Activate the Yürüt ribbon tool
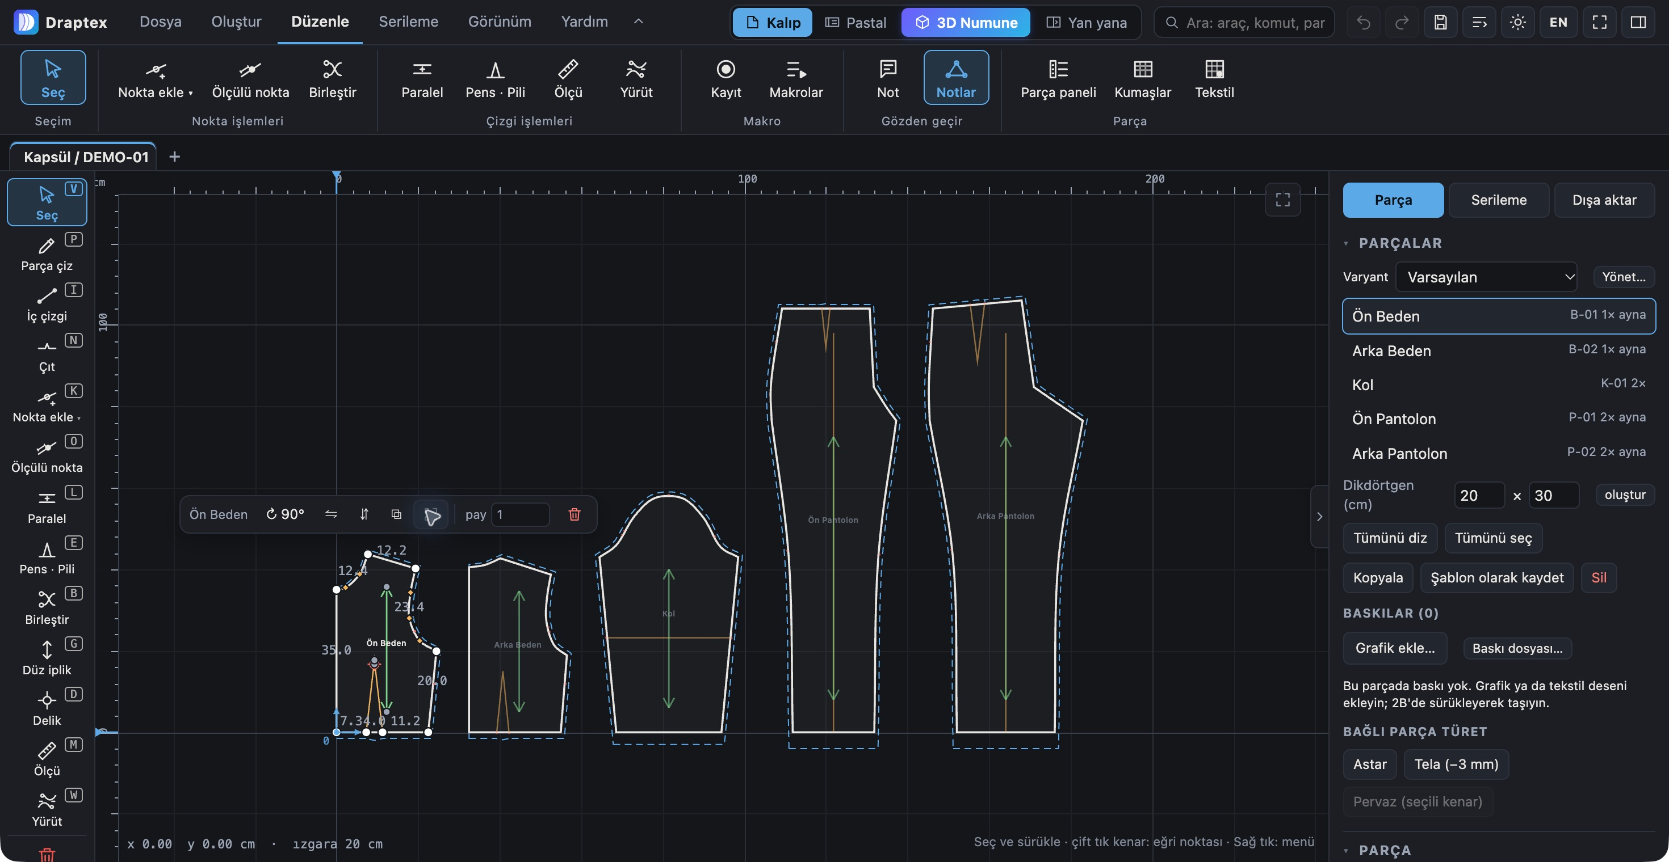Viewport: 1669px width, 862px height. (636, 78)
